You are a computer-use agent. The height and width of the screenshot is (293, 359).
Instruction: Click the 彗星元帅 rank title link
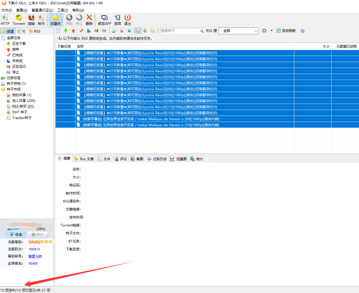pyautogui.click(x=35, y=256)
